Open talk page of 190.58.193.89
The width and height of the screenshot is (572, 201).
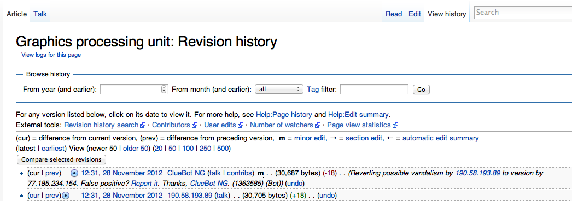(222, 196)
